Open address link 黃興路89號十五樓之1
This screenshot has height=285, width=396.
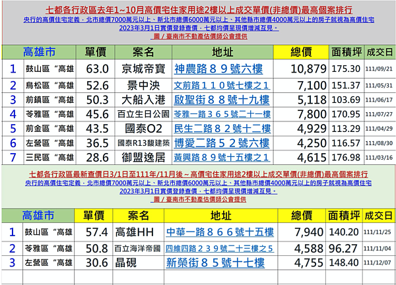point(222,158)
